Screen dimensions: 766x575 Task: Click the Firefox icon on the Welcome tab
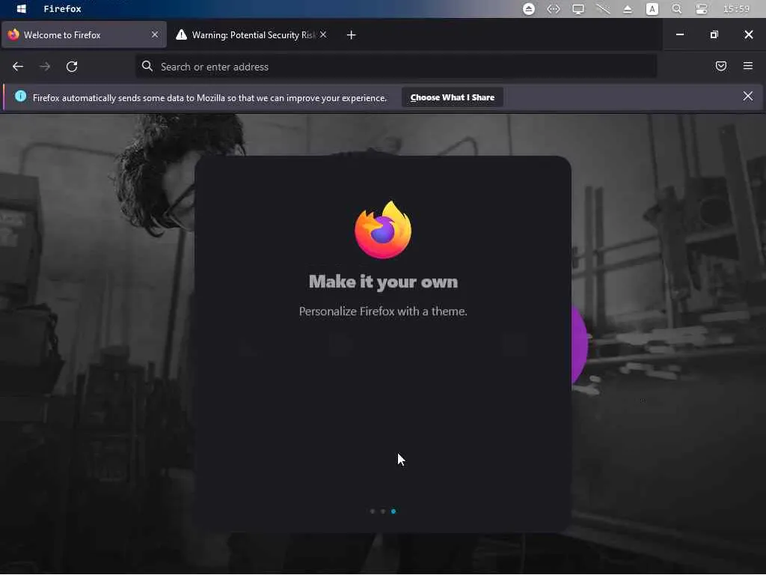coord(13,34)
